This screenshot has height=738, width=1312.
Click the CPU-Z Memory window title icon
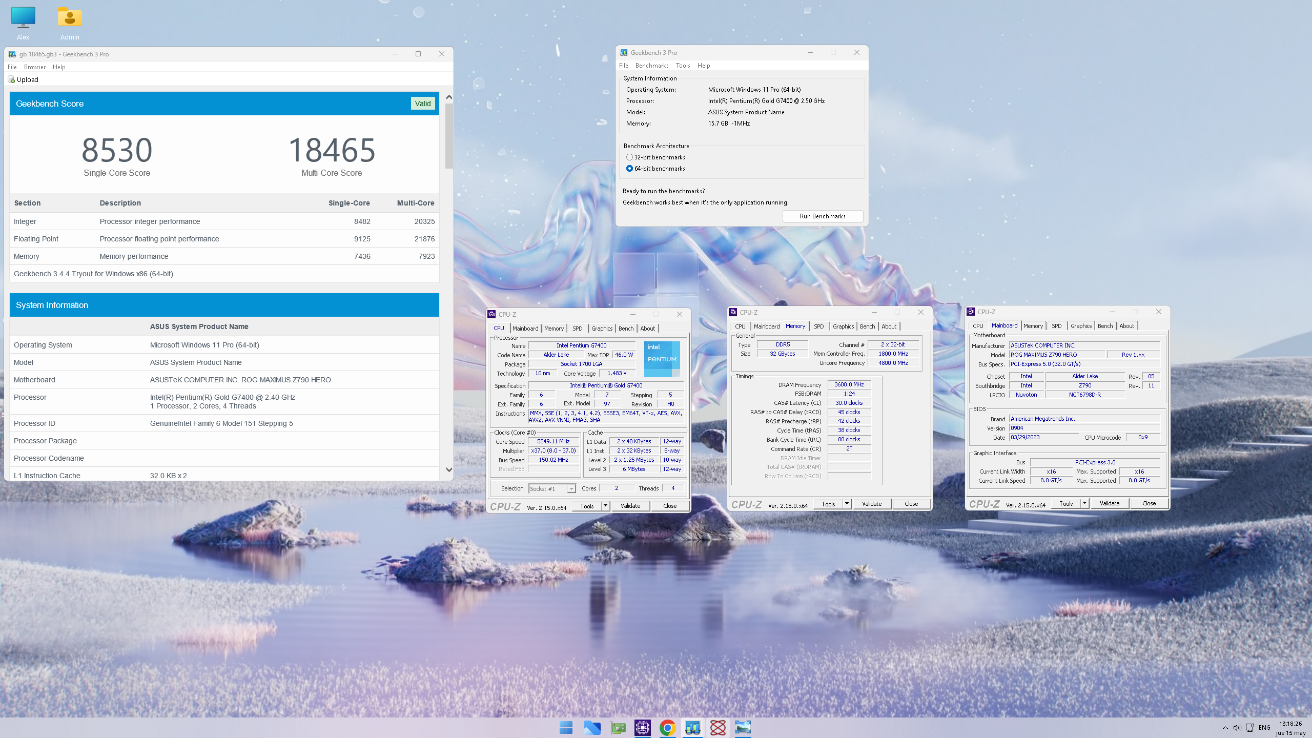point(733,312)
